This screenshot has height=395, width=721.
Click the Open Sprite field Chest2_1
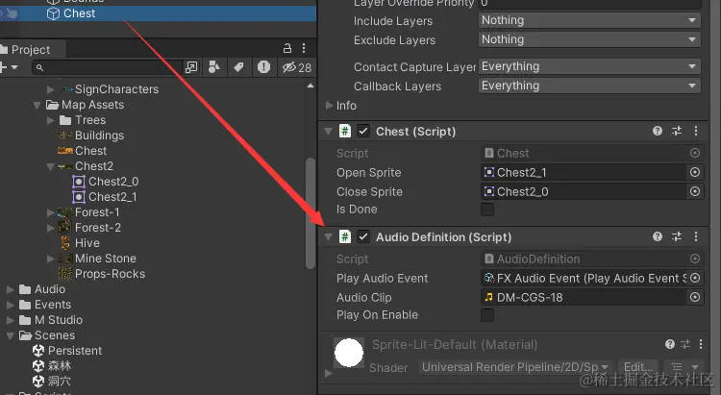click(584, 172)
